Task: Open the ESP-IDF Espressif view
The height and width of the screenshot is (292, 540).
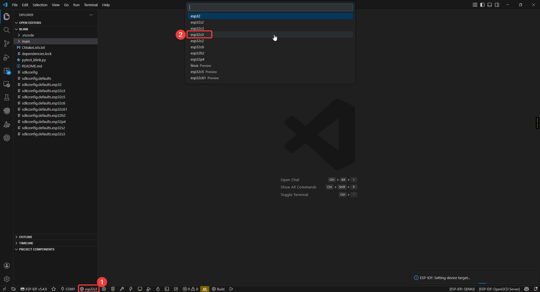Action: pyautogui.click(x=7, y=111)
